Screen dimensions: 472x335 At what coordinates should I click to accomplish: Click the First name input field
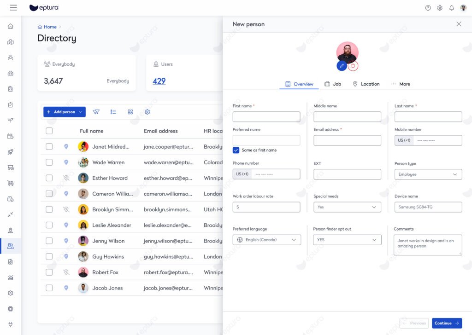(x=266, y=117)
